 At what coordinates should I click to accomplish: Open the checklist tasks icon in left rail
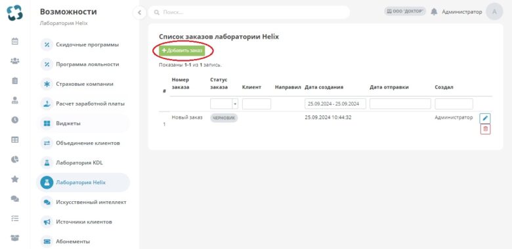coord(14,218)
